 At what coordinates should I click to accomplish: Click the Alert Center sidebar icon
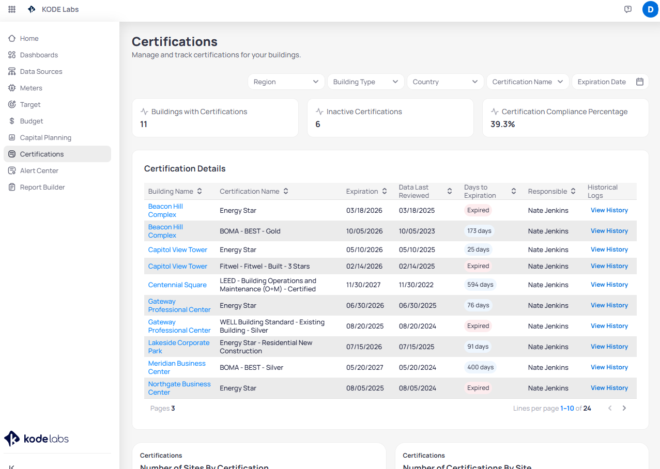pyautogui.click(x=12, y=170)
